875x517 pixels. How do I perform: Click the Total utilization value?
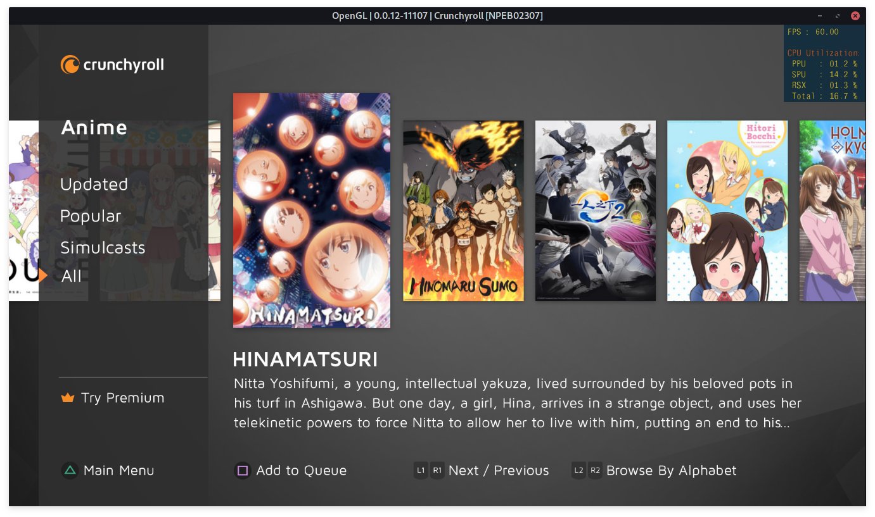point(843,96)
